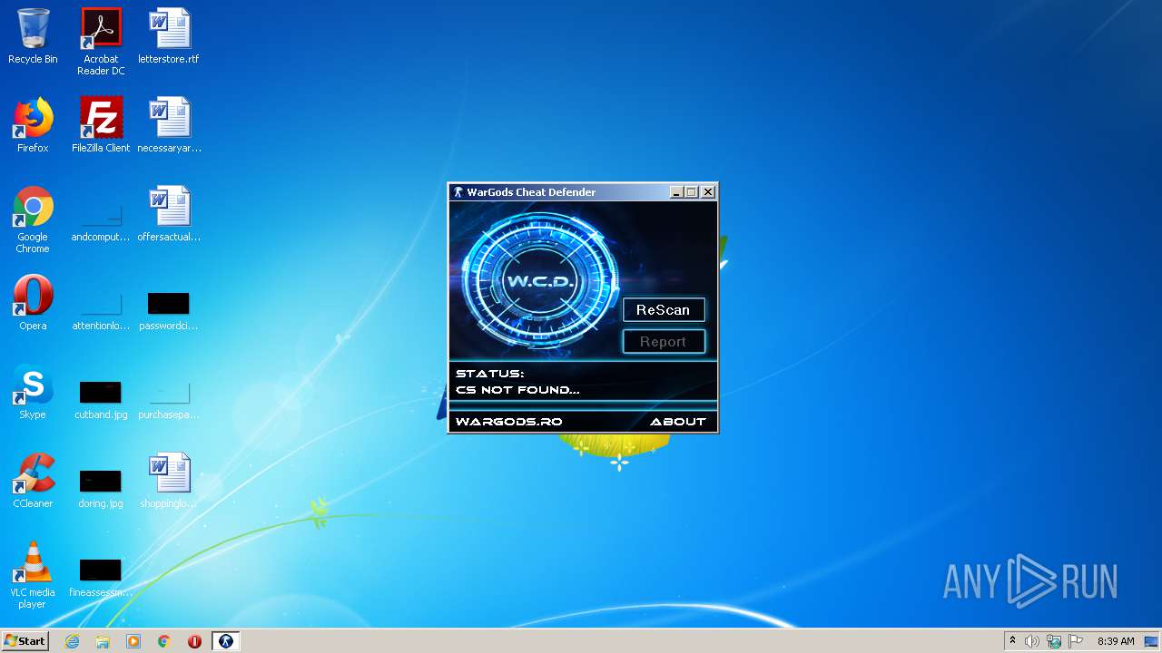1162x653 pixels.
Task: Launch Firefox from desktop
Action: click(x=33, y=125)
